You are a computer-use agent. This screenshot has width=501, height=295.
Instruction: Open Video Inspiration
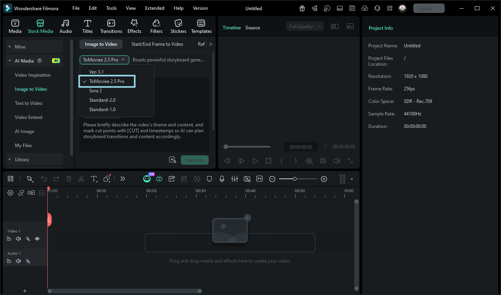[x=32, y=75]
